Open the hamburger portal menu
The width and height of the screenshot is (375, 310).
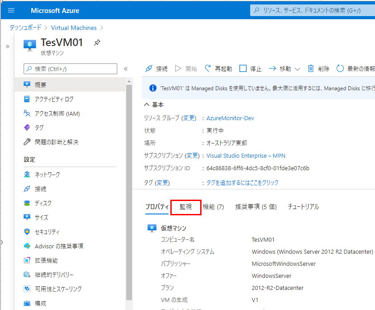[11, 10]
